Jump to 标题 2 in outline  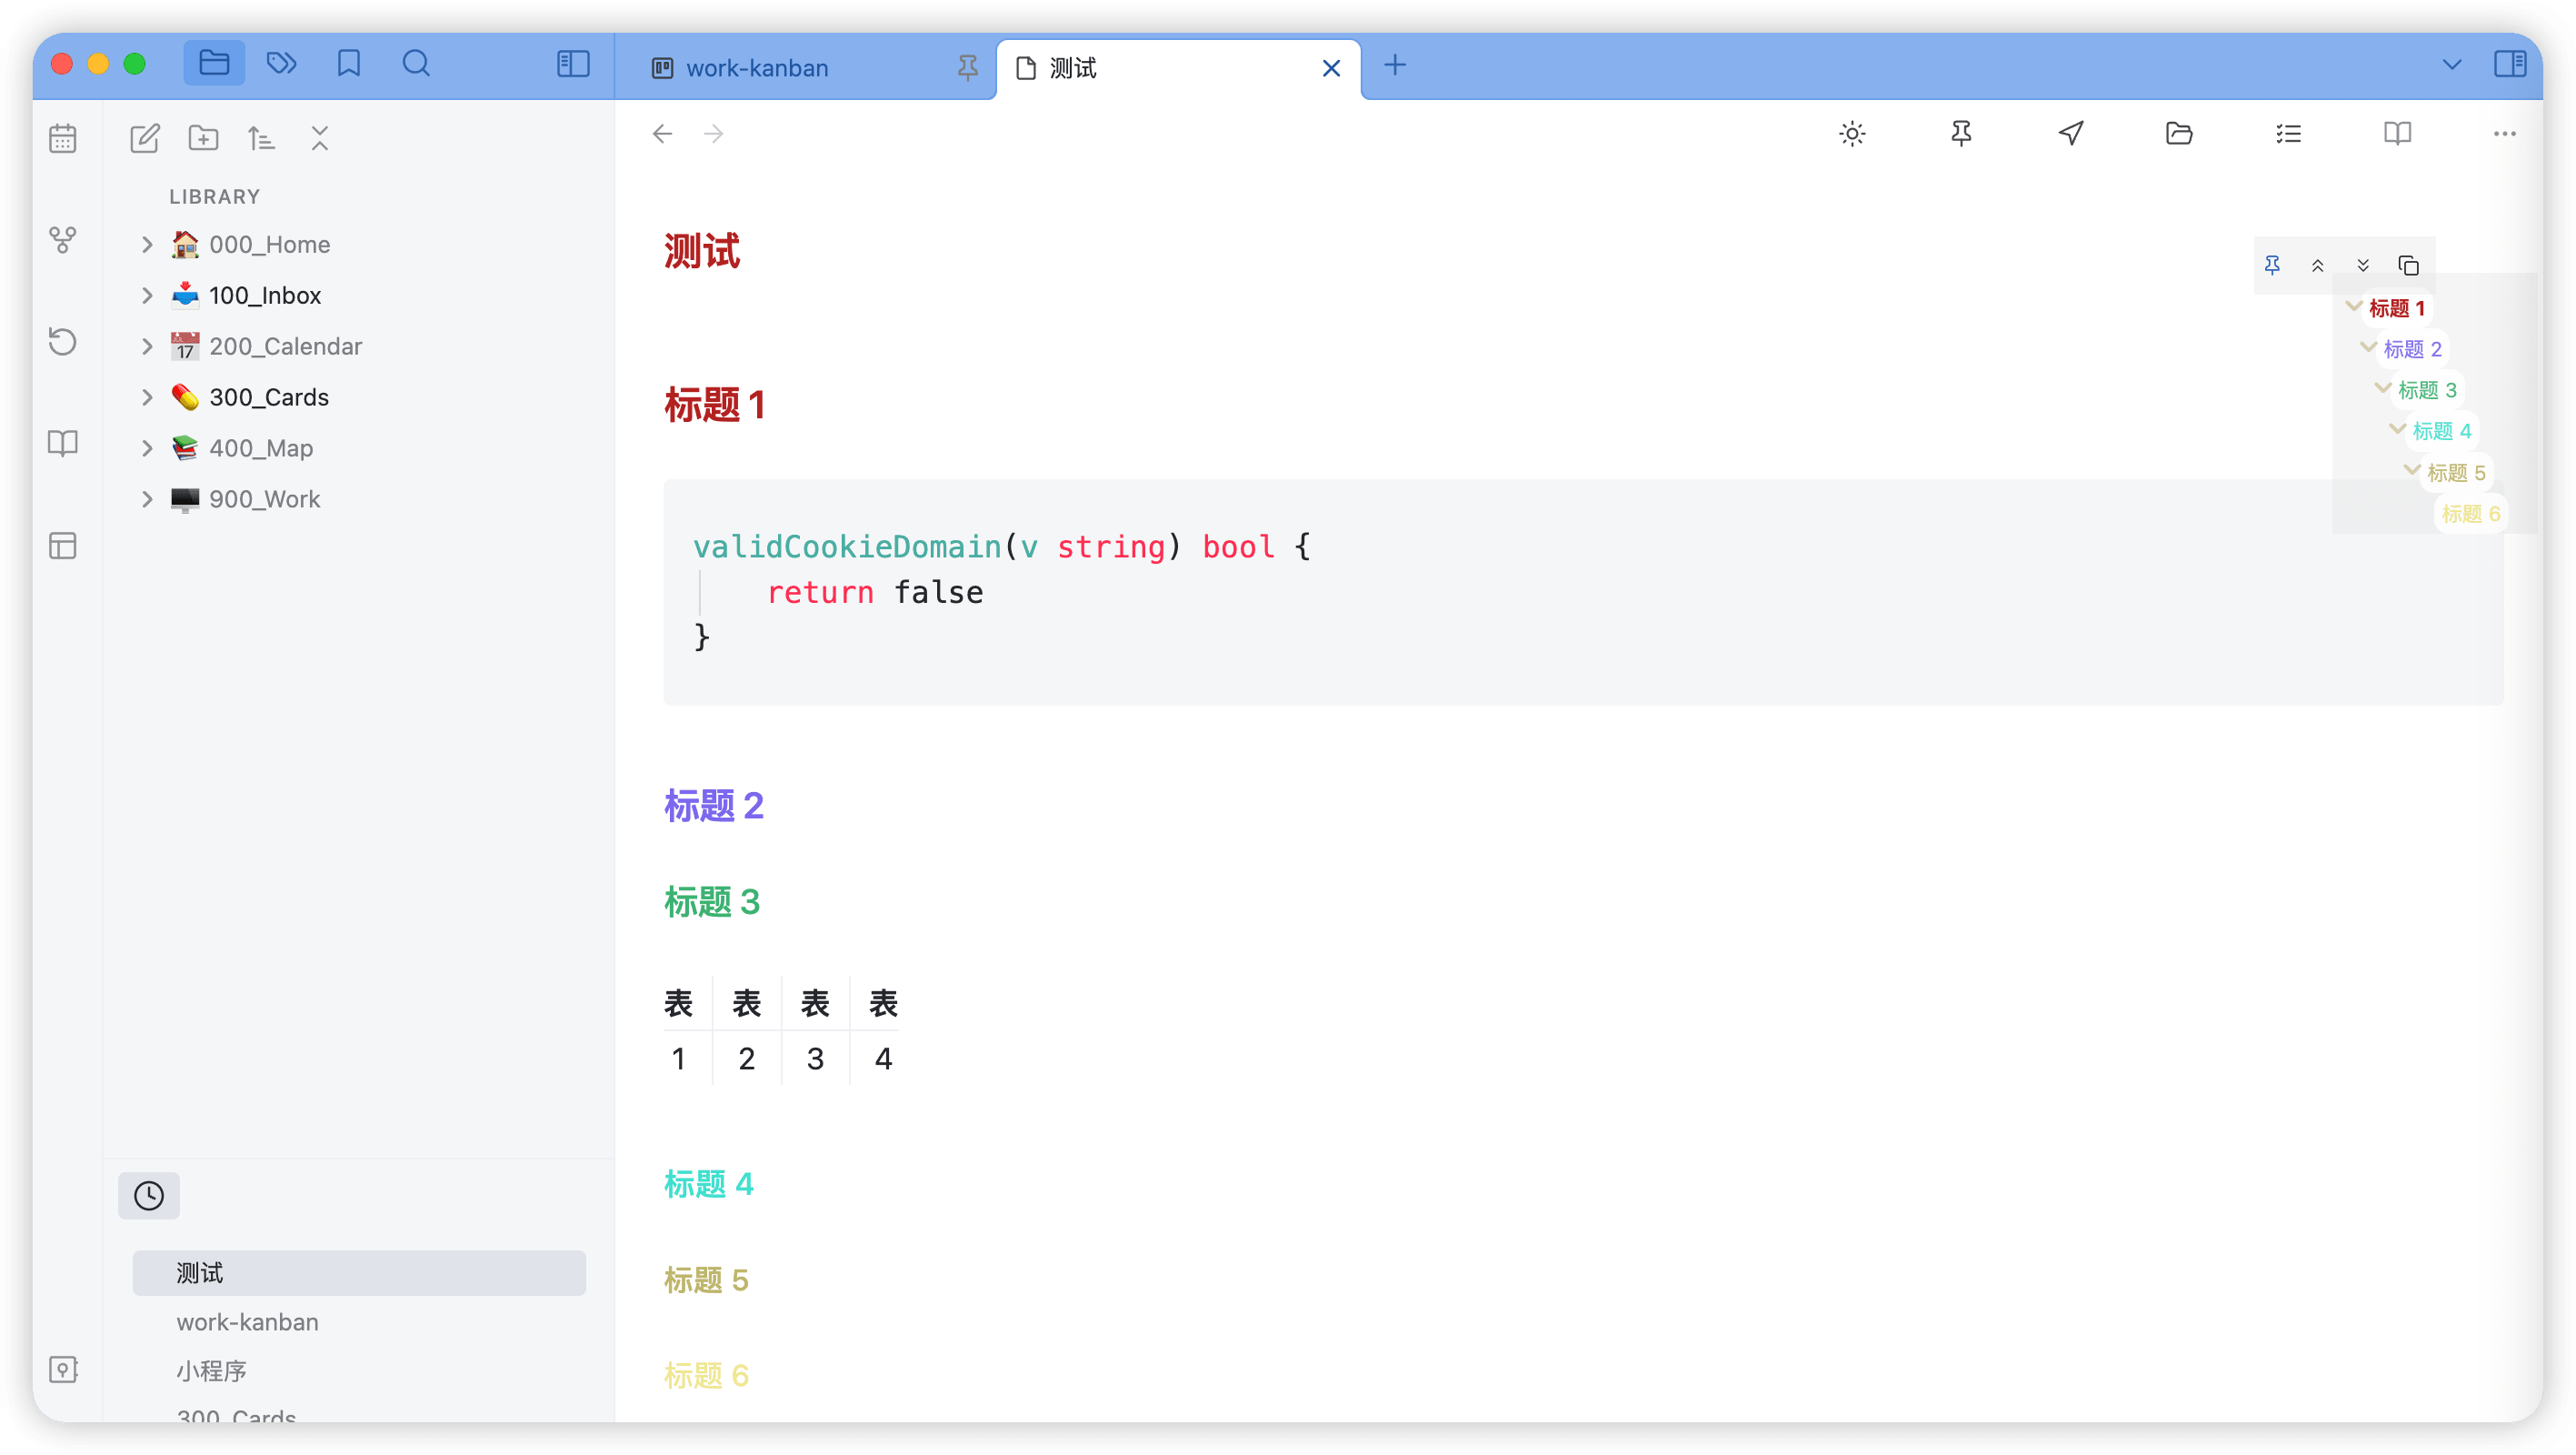click(2412, 349)
